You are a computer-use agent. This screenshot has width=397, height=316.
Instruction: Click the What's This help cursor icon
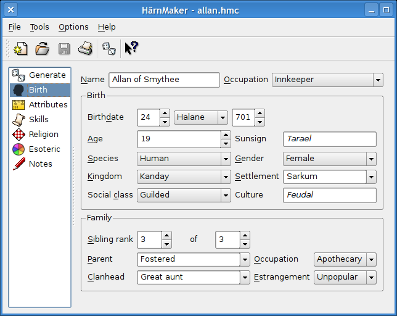(x=131, y=48)
